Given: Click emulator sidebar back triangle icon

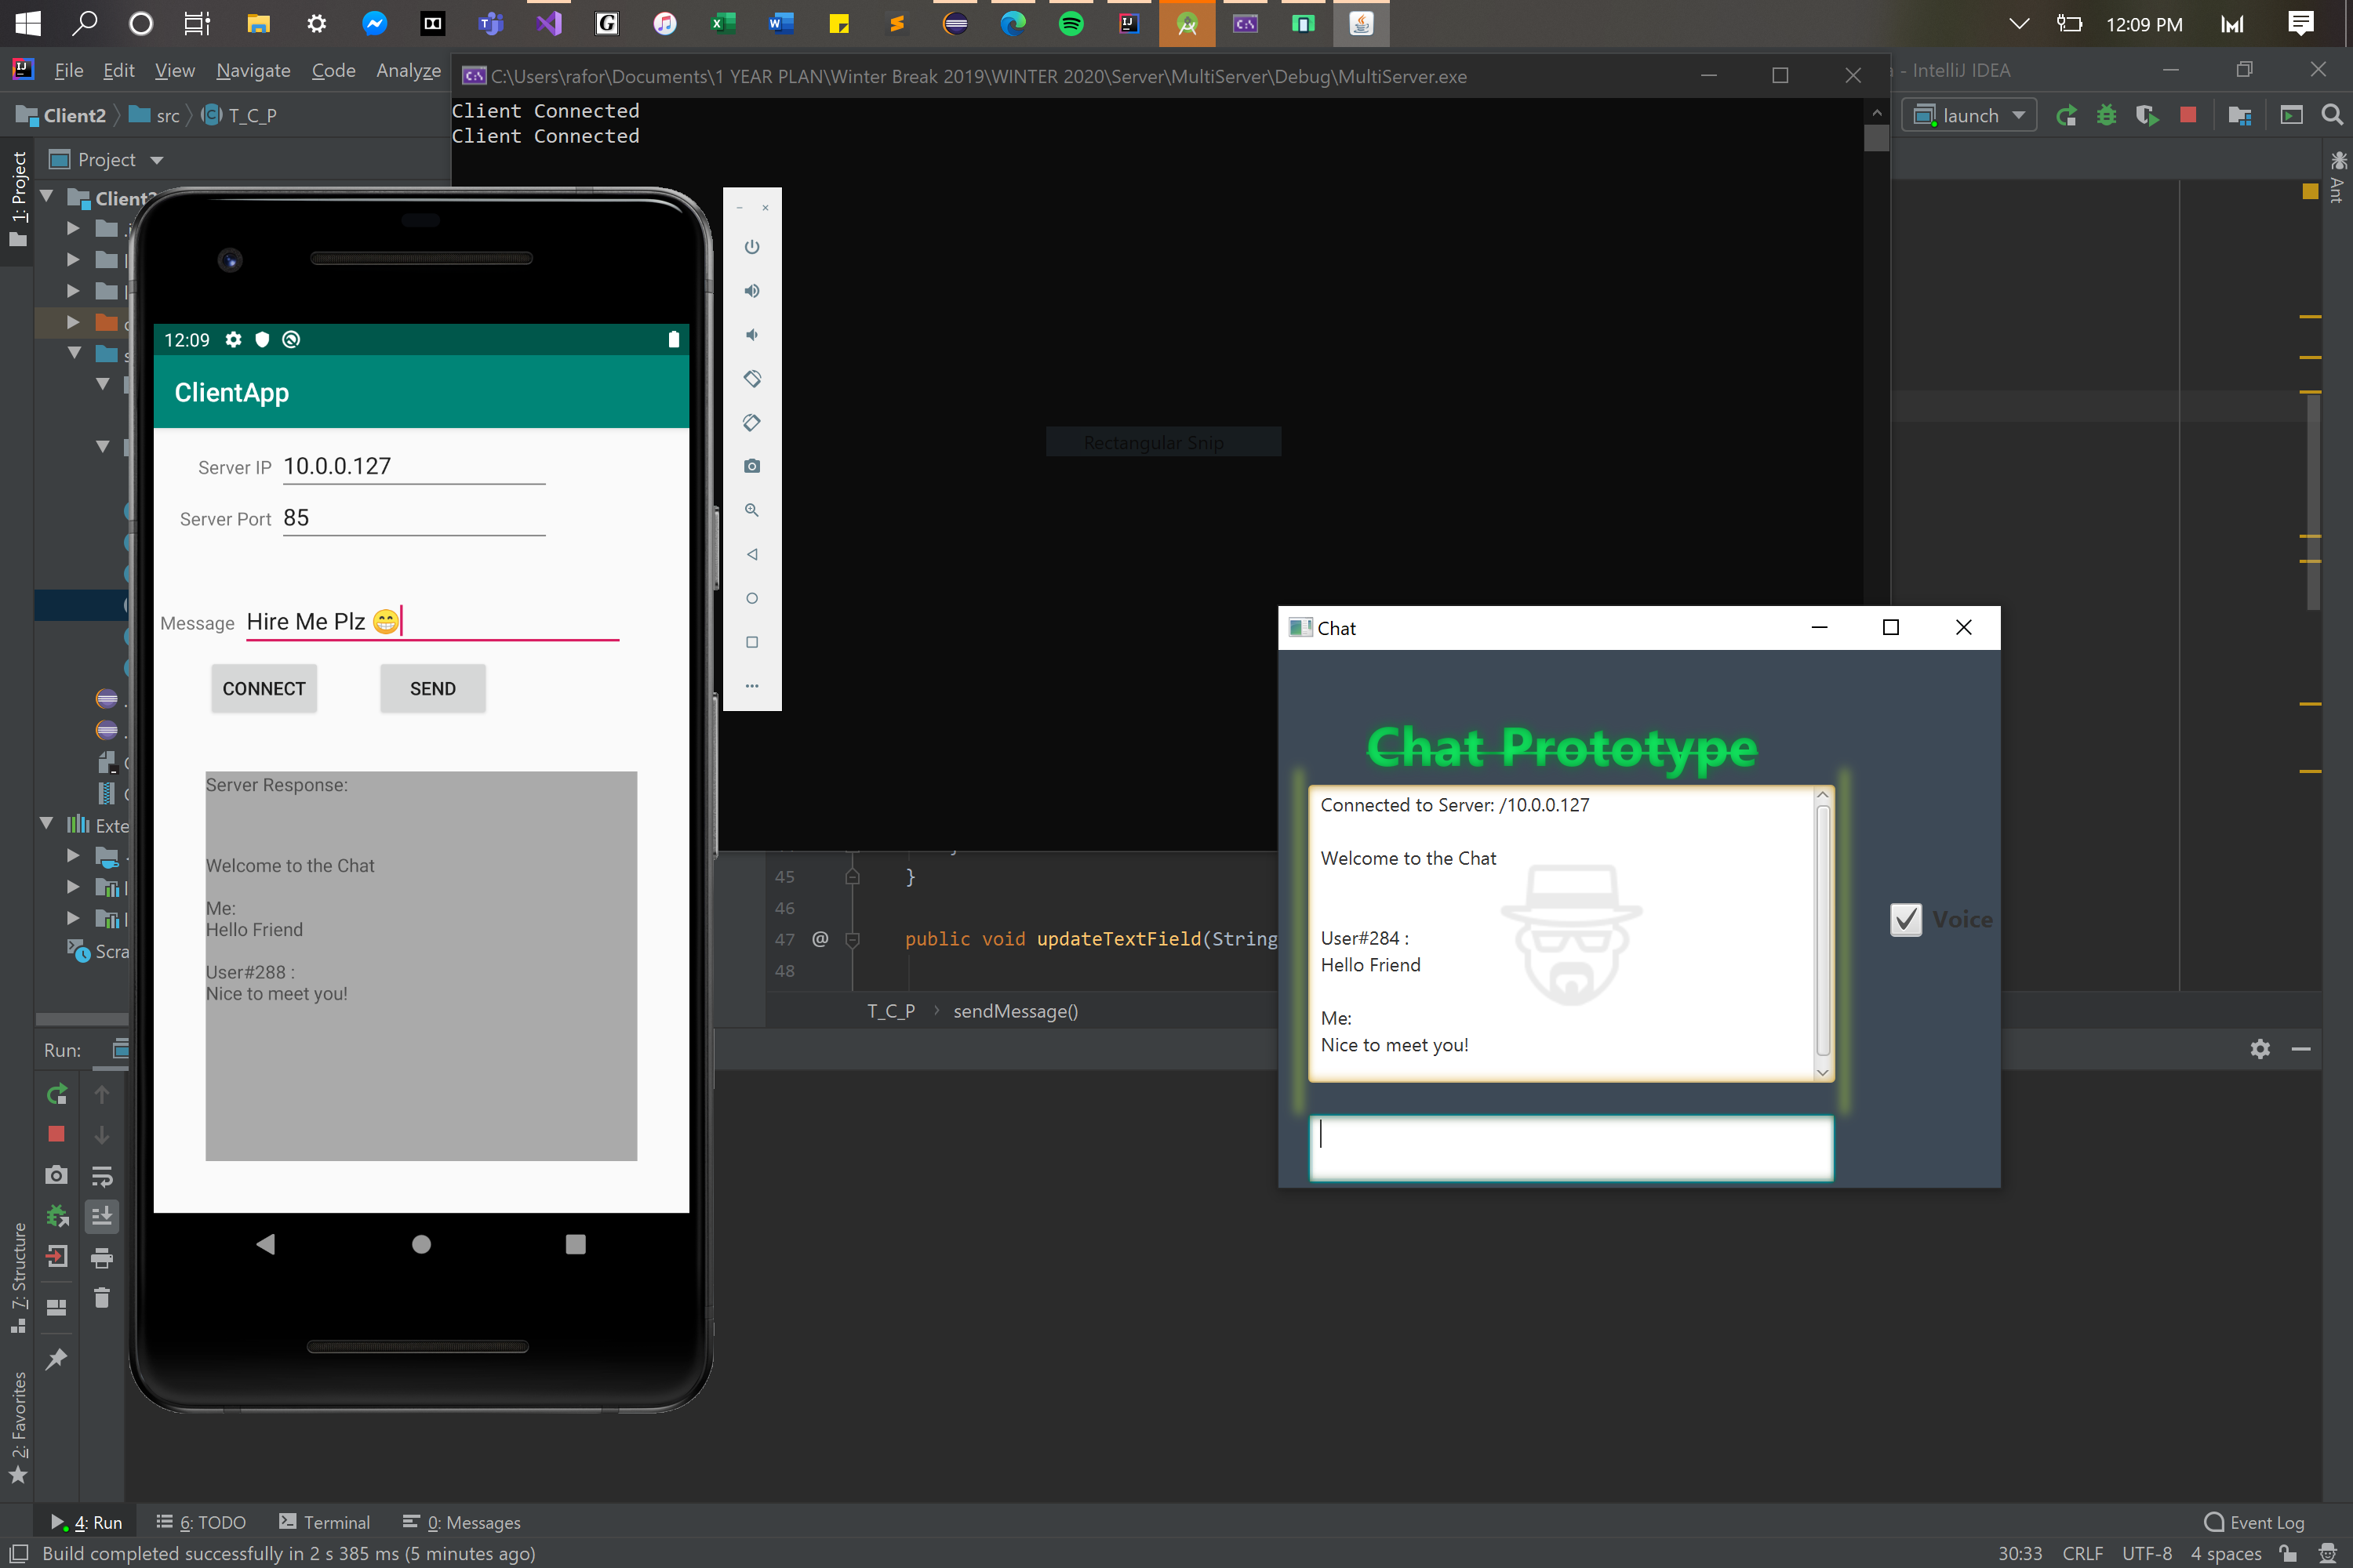Looking at the screenshot, I should 752,554.
